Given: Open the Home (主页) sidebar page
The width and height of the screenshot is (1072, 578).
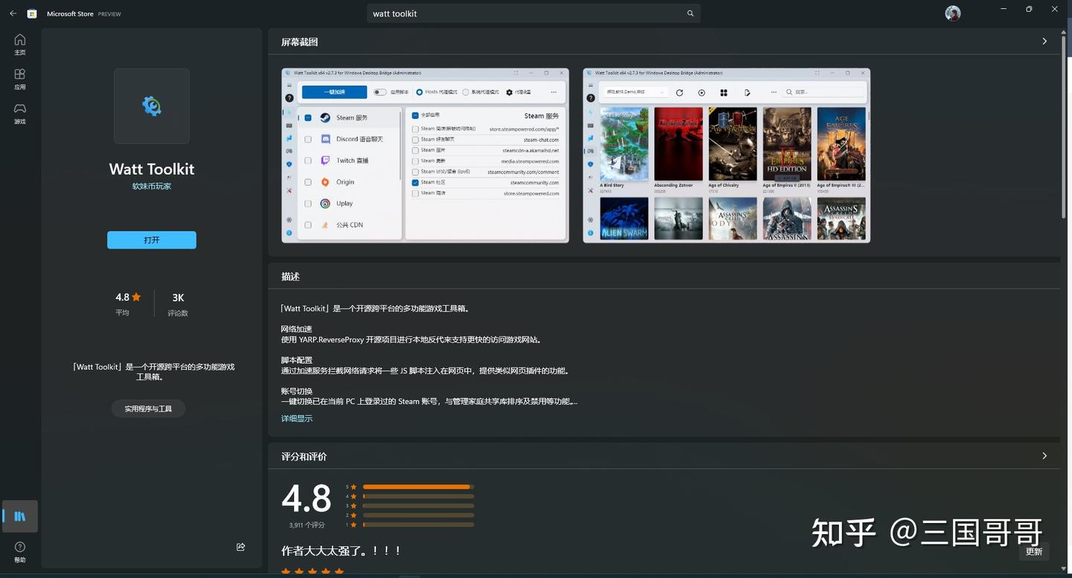Looking at the screenshot, I should [x=20, y=45].
